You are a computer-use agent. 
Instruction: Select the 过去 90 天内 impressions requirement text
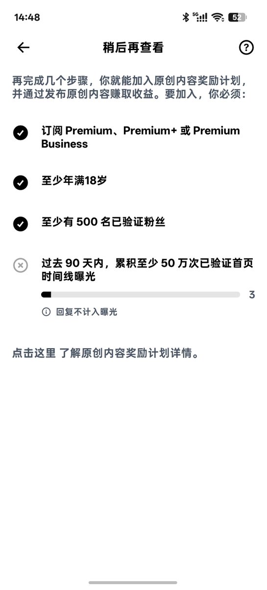tap(147, 270)
